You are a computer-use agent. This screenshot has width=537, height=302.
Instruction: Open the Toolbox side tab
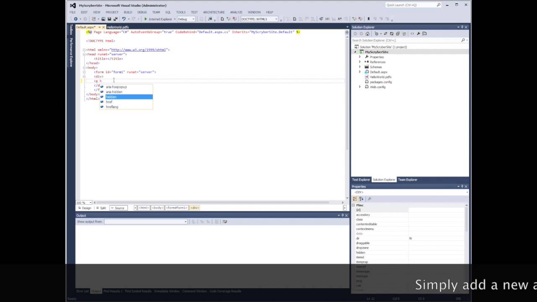(x=71, y=29)
